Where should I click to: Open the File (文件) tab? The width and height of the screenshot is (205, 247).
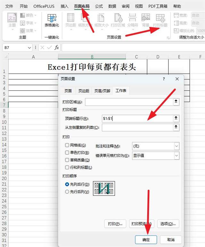pyautogui.click(x=9, y=6)
